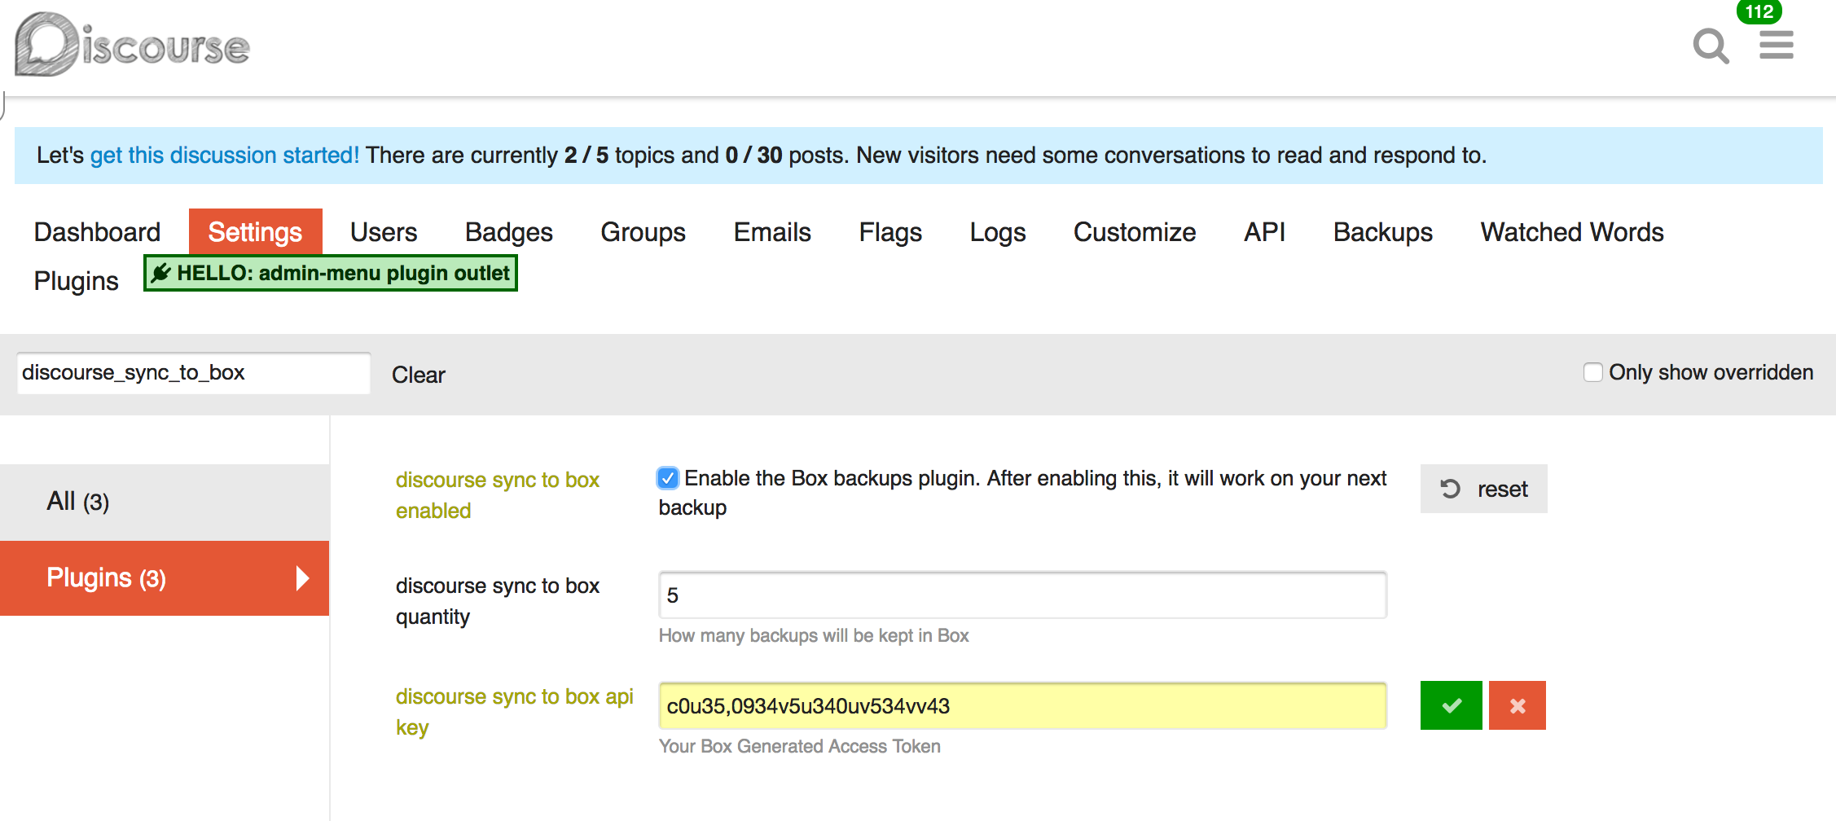Open the search magnifier icon

tap(1711, 46)
